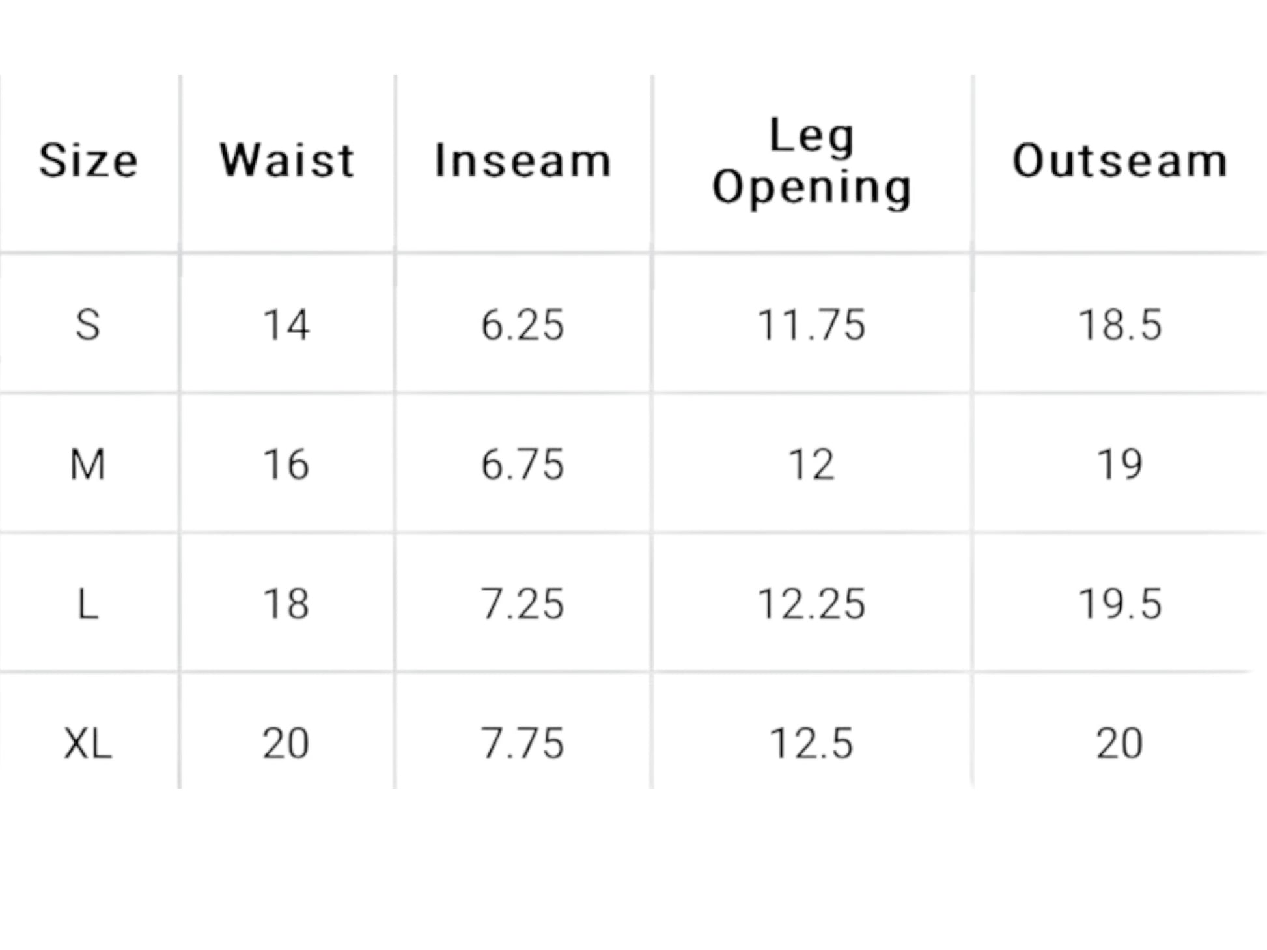1267x950 pixels.
Task: Click the Waist column header
Action: (287, 160)
